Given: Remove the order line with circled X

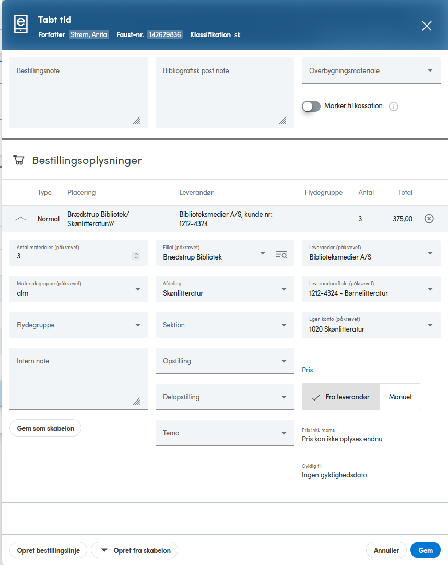Looking at the screenshot, I should click(x=429, y=219).
